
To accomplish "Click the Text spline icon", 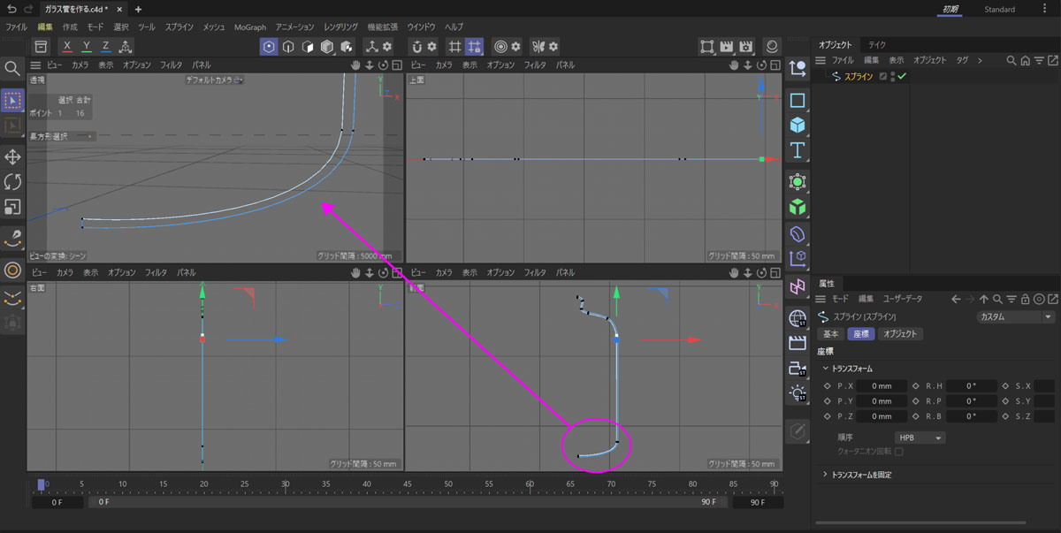I will tap(798, 149).
